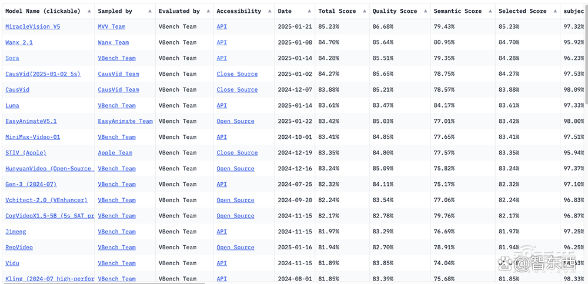Image resolution: width=588 pixels, height=284 pixels.
Task: Sort by Selected Score column arrow
Action: (554, 11)
